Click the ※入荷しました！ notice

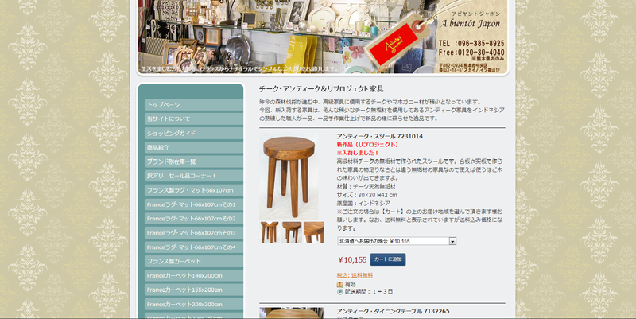click(358, 153)
